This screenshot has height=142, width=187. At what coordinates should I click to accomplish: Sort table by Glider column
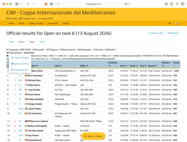(x=84, y=66)
